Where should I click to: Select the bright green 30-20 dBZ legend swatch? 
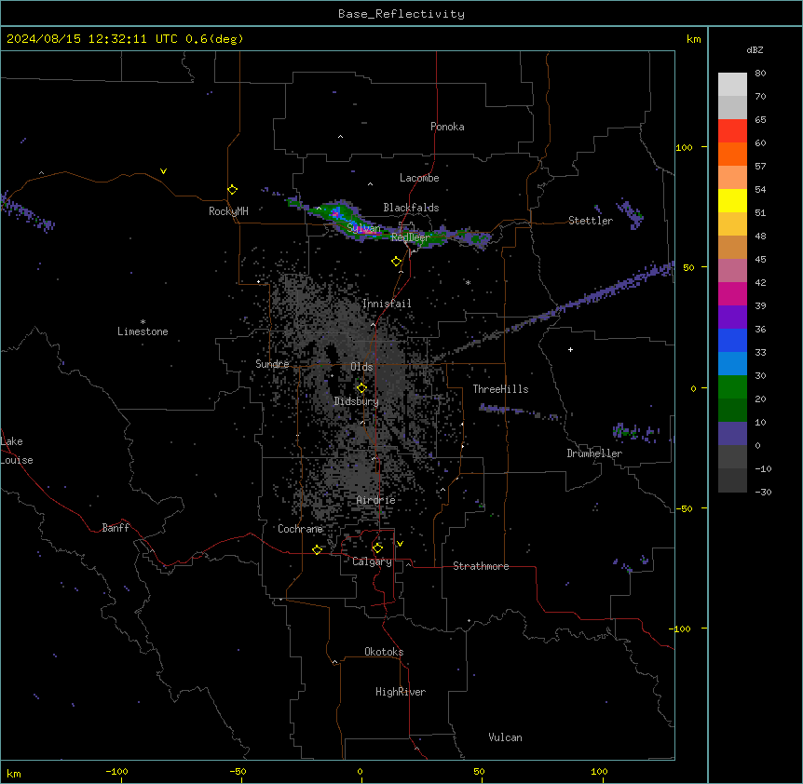(x=732, y=387)
